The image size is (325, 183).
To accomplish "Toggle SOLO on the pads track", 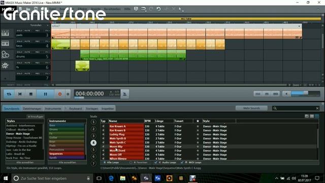I will [x=19, y=30].
